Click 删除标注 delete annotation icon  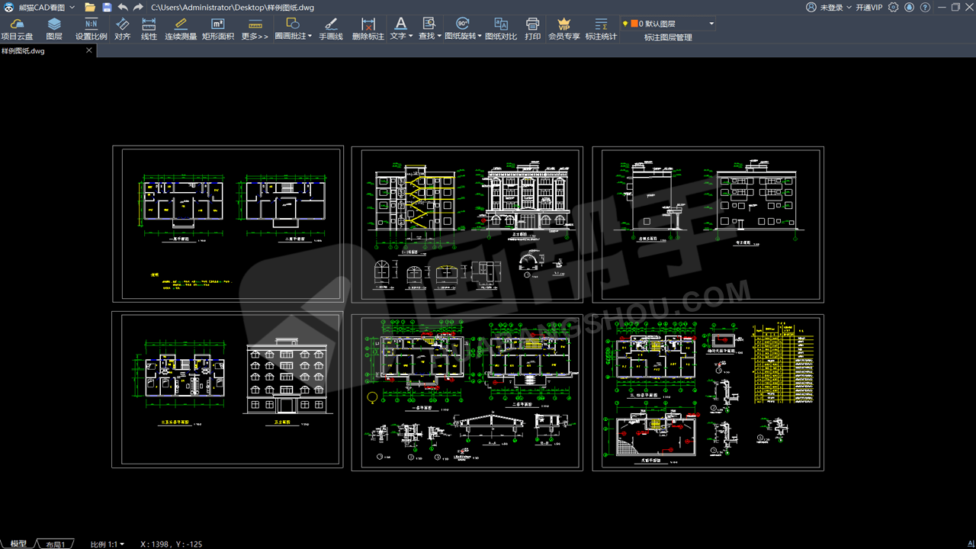tap(368, 29)
